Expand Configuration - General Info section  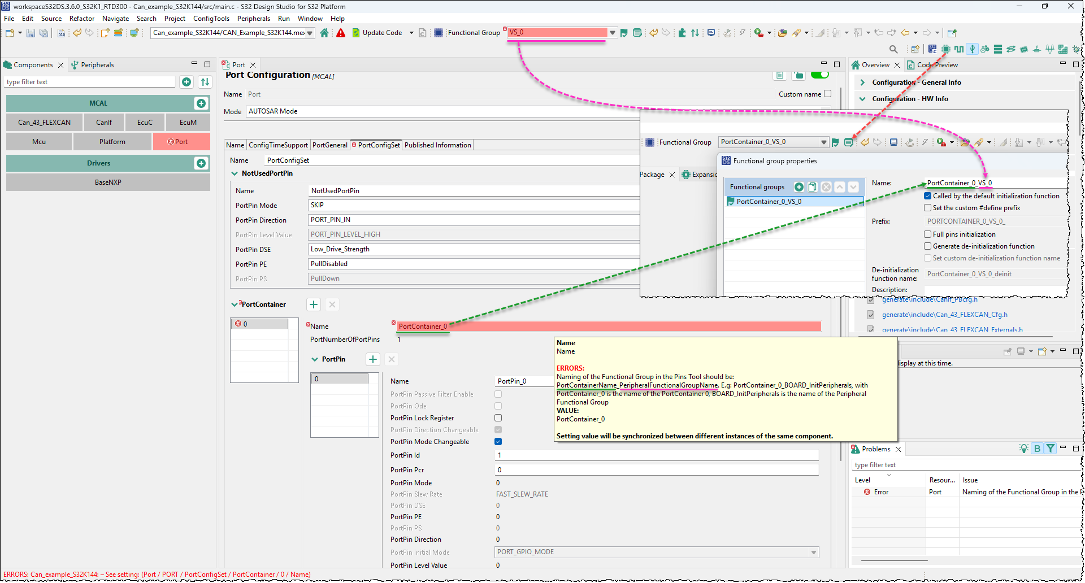click(862, 82)
